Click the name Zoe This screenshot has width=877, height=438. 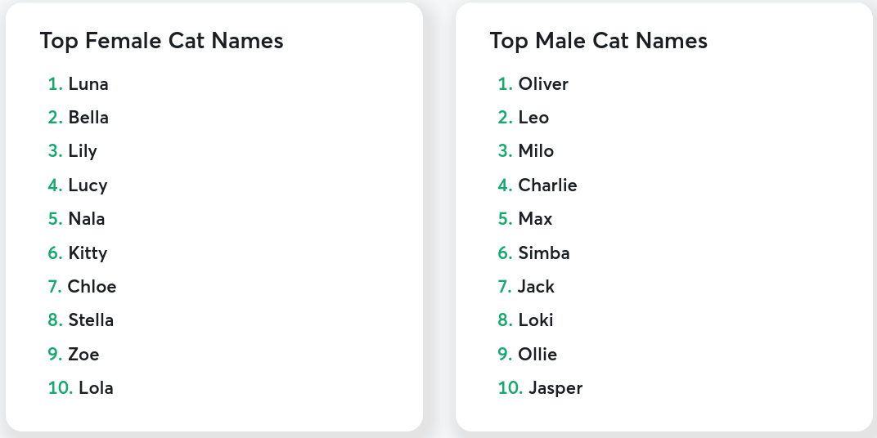[83, 354]
